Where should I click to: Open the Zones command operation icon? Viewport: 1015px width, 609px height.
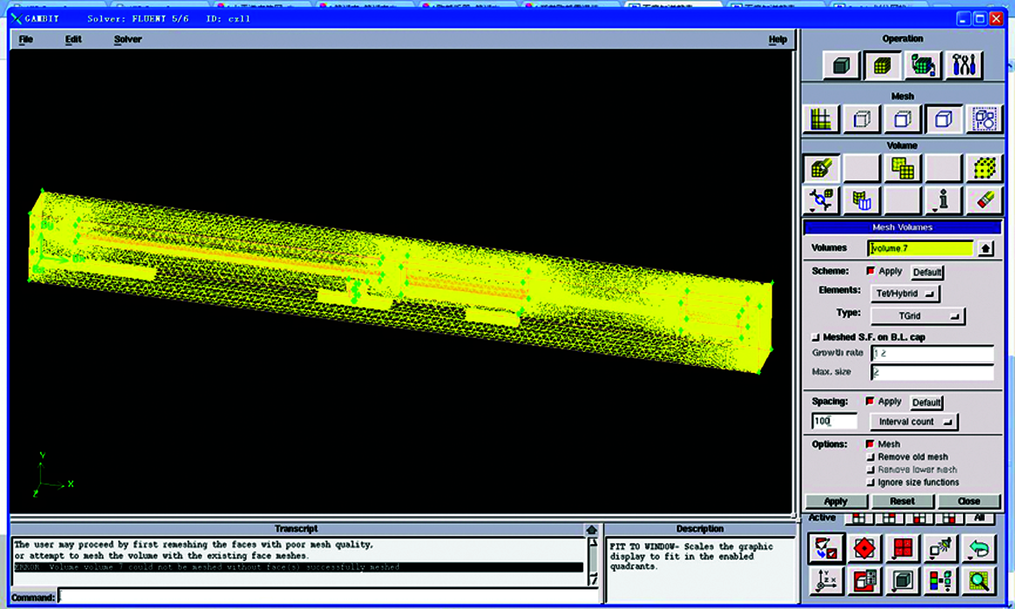point(923,66)
